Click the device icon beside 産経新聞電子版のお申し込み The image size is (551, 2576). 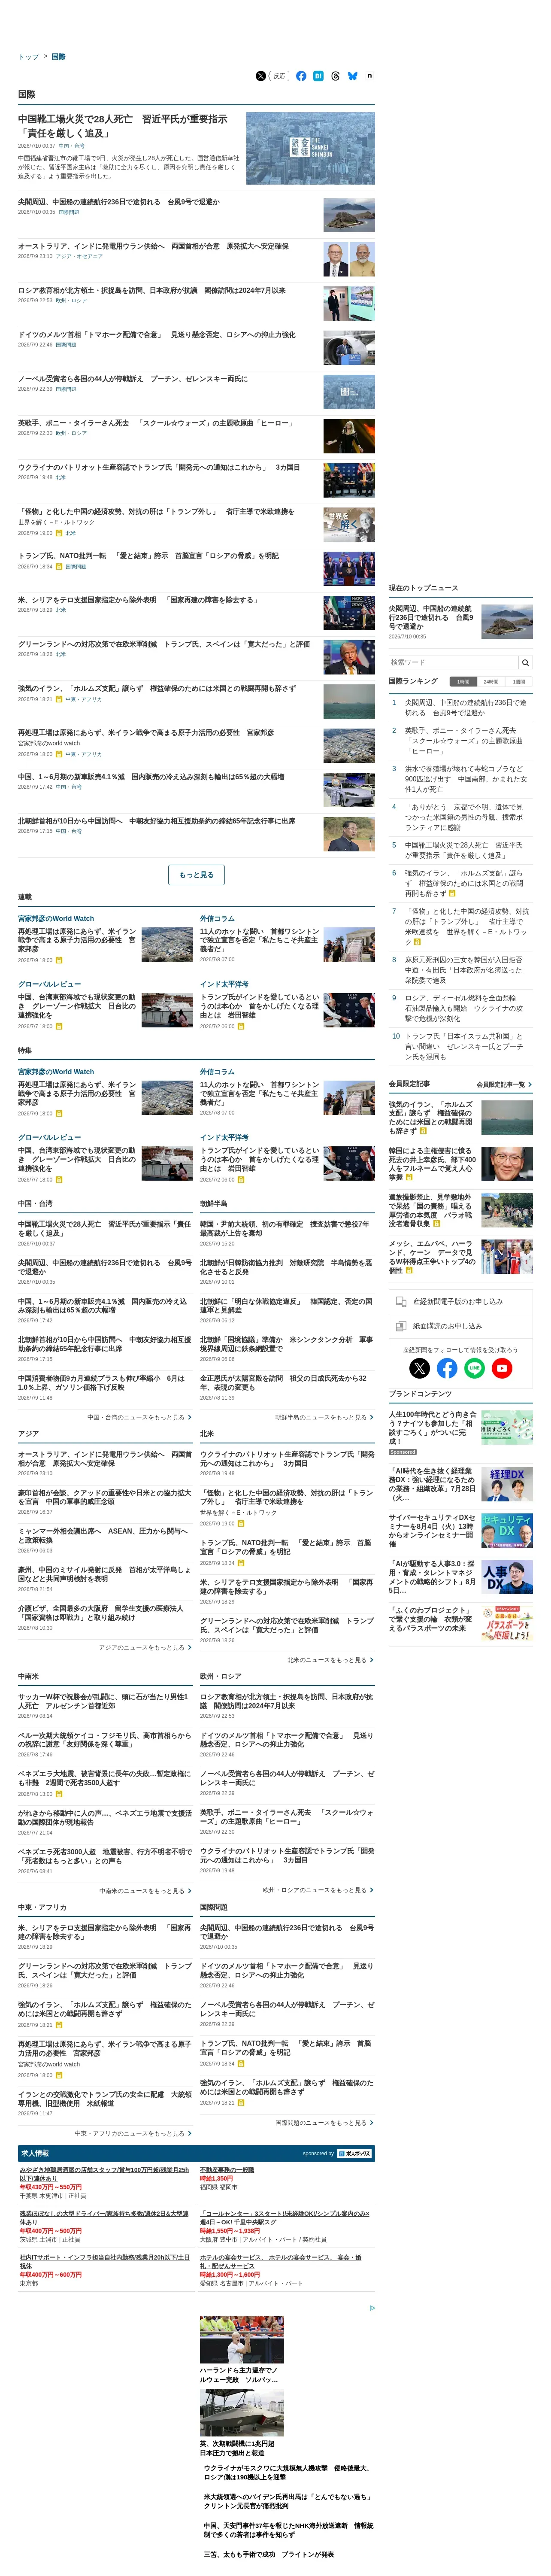point(400,1302)
